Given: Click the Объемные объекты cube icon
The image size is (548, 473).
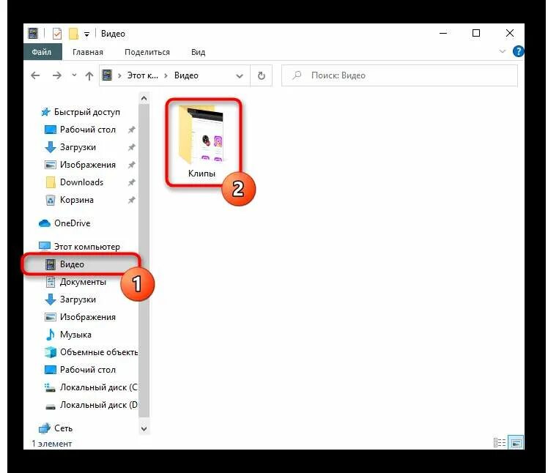Looking at the screenshot, I should click(x=51, y=352).
